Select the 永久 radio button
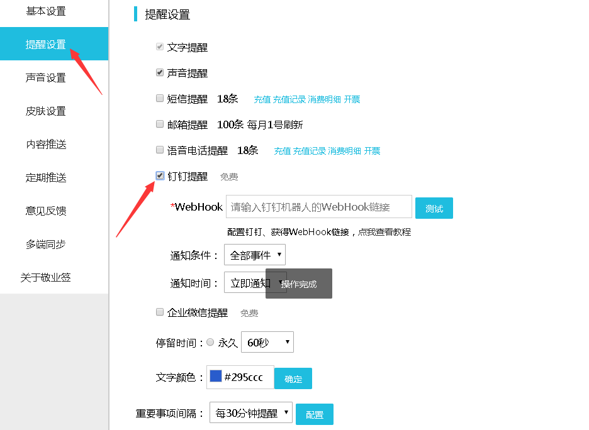This screenshot has width=589, height=430. point(210,342)
